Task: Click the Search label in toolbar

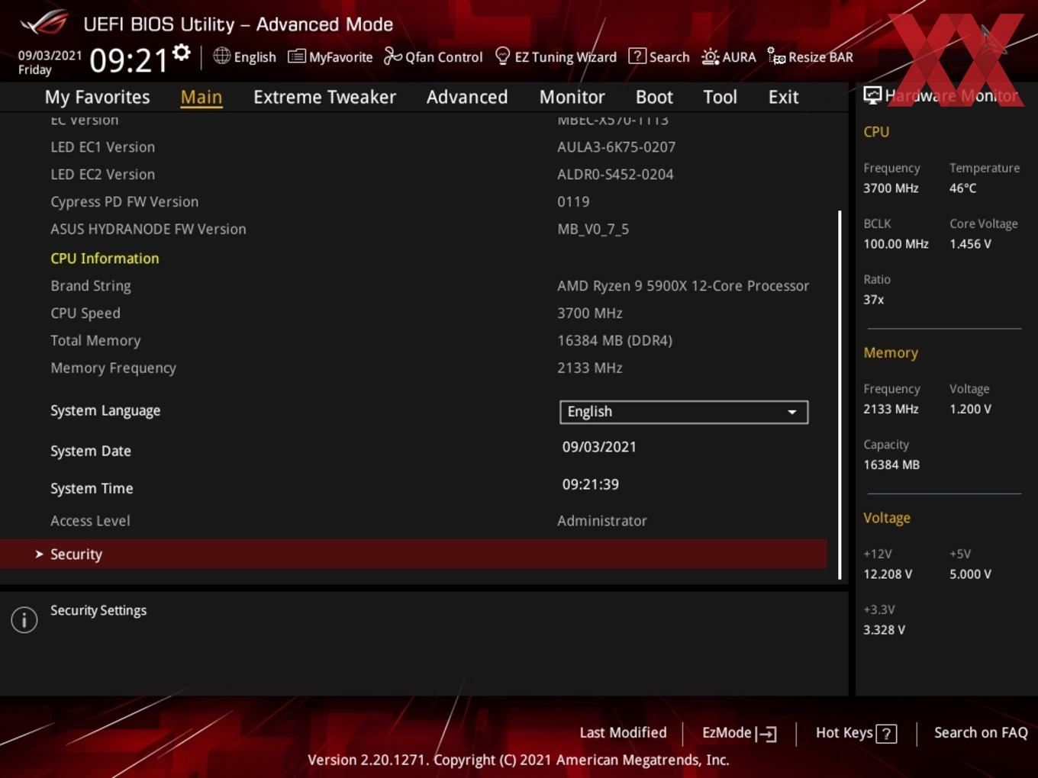Action: (x=669, y=56)
